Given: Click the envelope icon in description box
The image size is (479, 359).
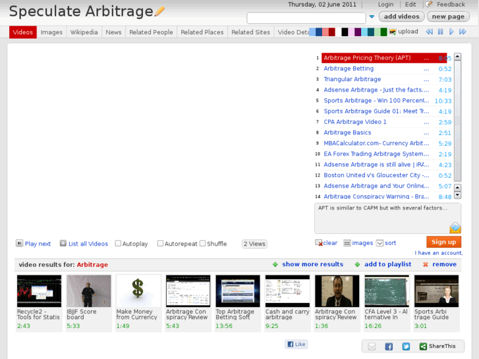Looking at the screenshot, I should tap(455, 228).
